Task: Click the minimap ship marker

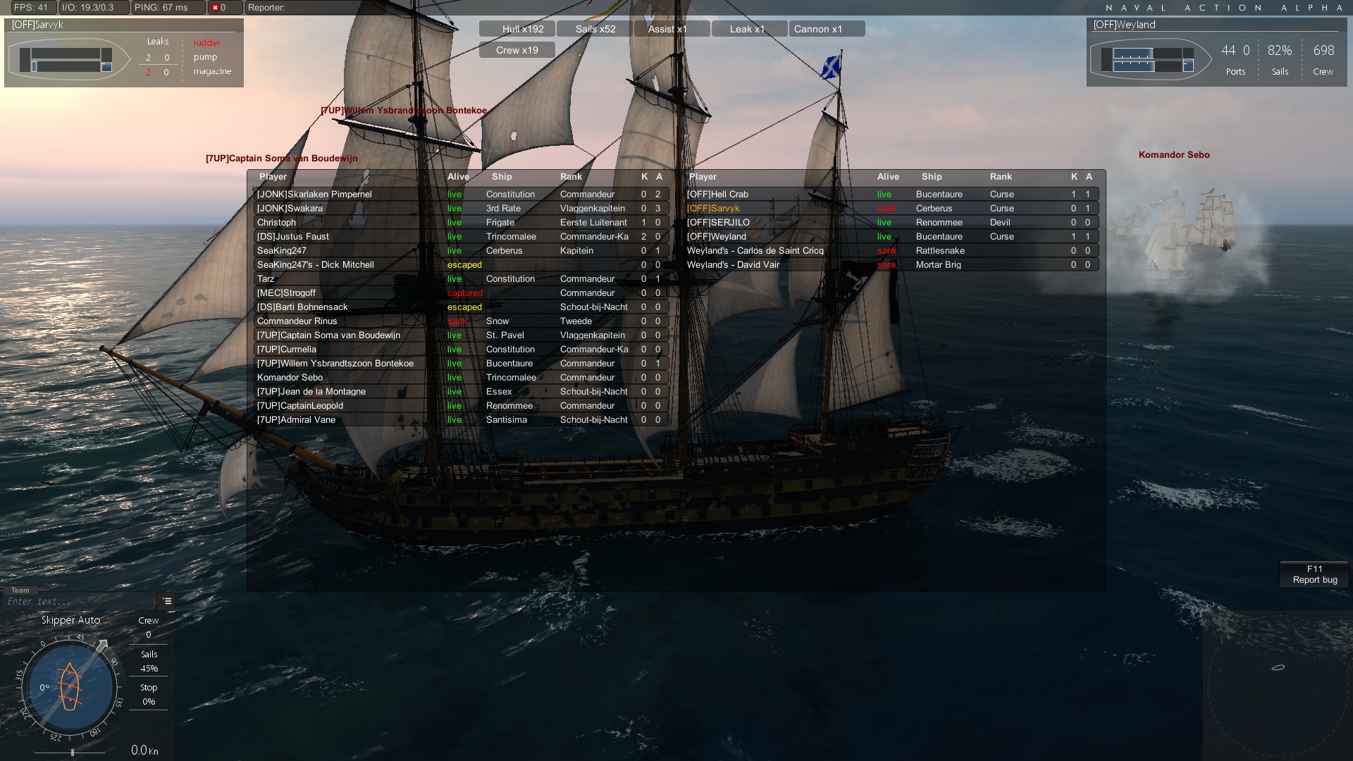Action: click(x=1278, y=667)
